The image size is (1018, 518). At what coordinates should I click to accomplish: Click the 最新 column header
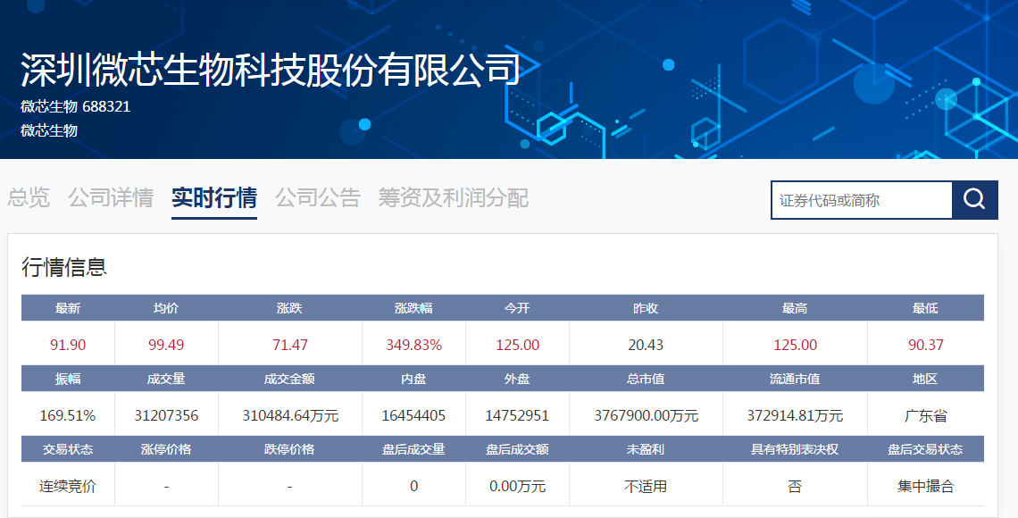68,308
